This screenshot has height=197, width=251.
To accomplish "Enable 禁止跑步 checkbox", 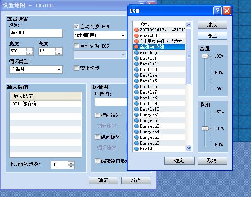I will coord(76,68).
